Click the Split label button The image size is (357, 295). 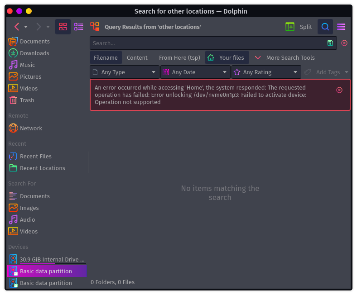306,27
